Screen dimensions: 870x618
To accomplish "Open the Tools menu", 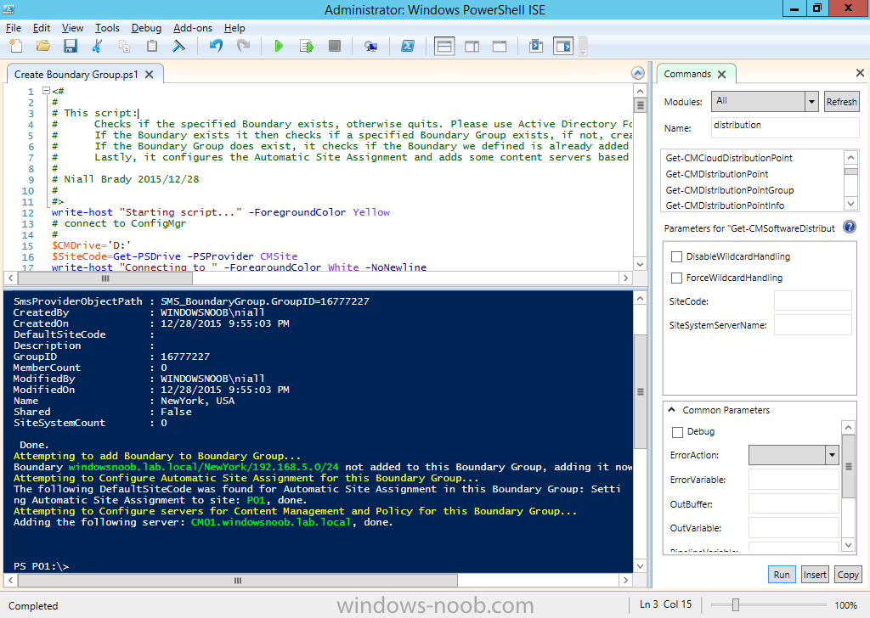I will coord(107,28).
